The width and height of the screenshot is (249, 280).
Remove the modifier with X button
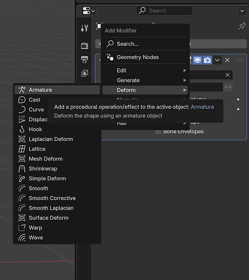pyautogui.click(x=227, y=60)
